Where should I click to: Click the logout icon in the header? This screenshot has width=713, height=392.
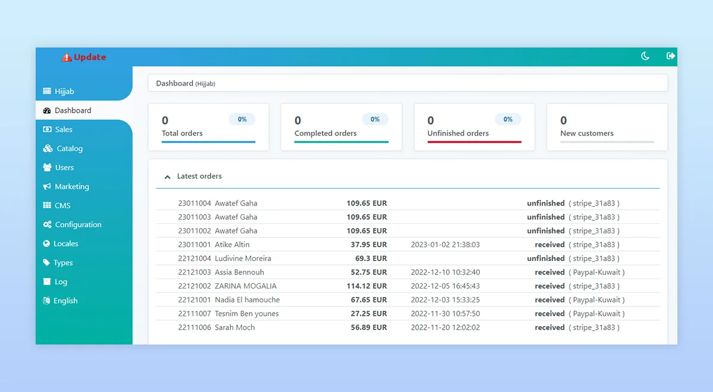tap(671, 56)
